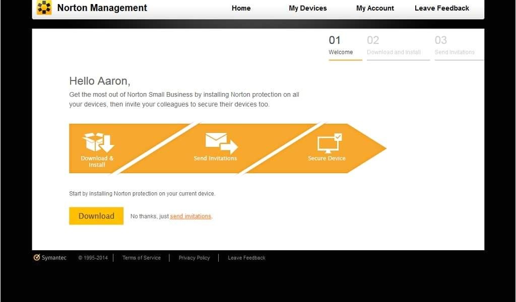Click the Secure Device monitor icon

330,143
